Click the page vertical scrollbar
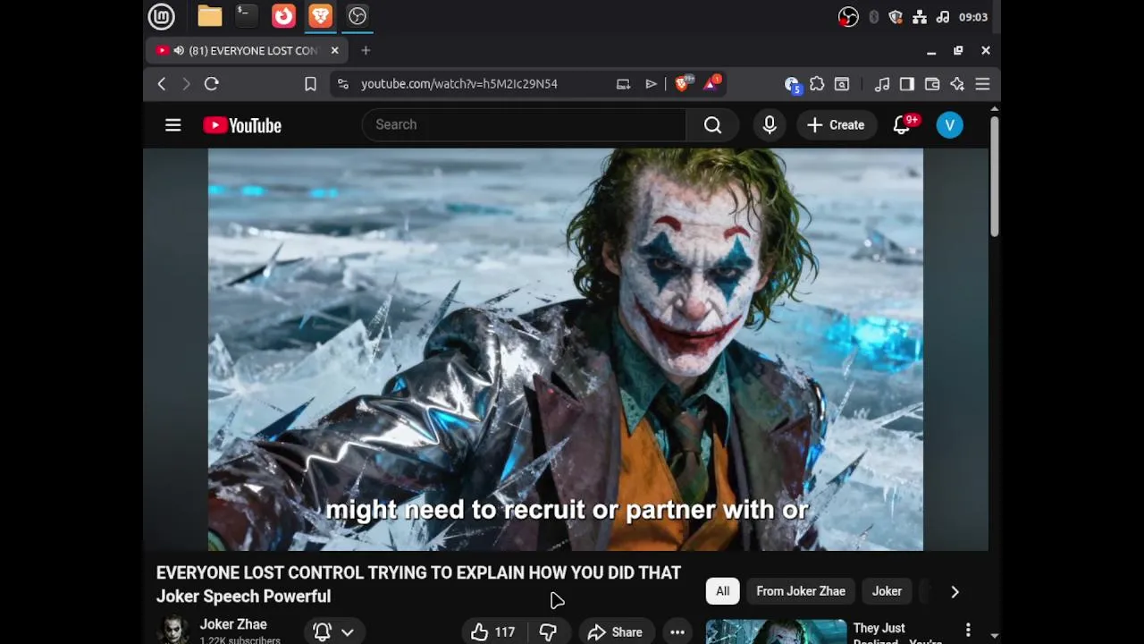This screenshot has height=644, width=1144. pyautogui.click(x=994, y=177)
